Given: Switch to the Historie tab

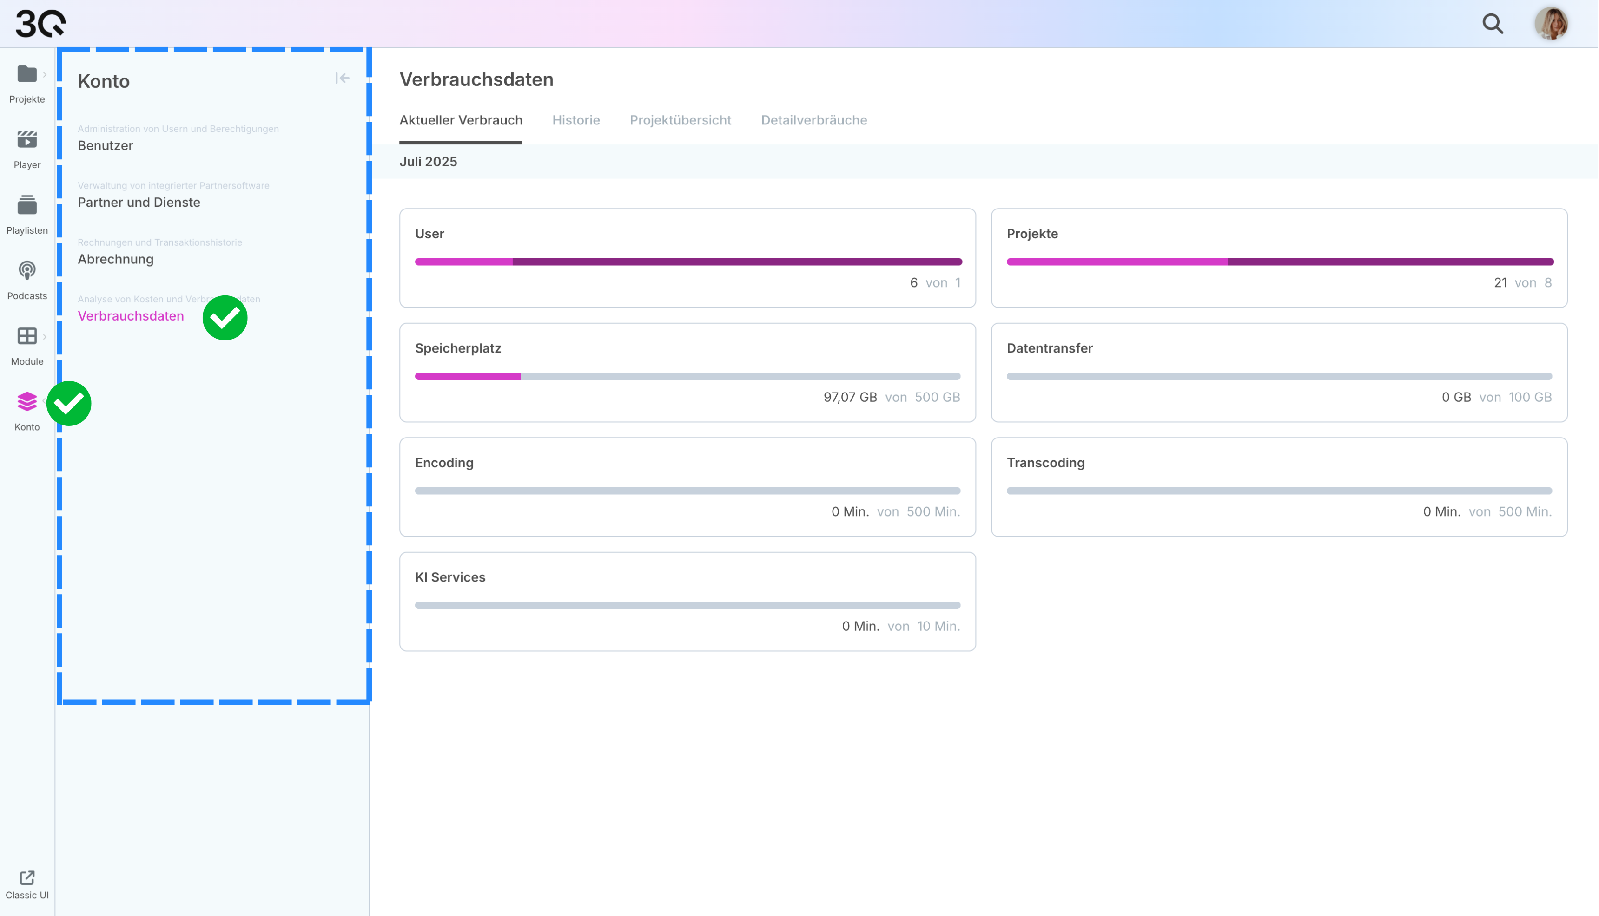Looking at the screenshot, I should [576, 120].
